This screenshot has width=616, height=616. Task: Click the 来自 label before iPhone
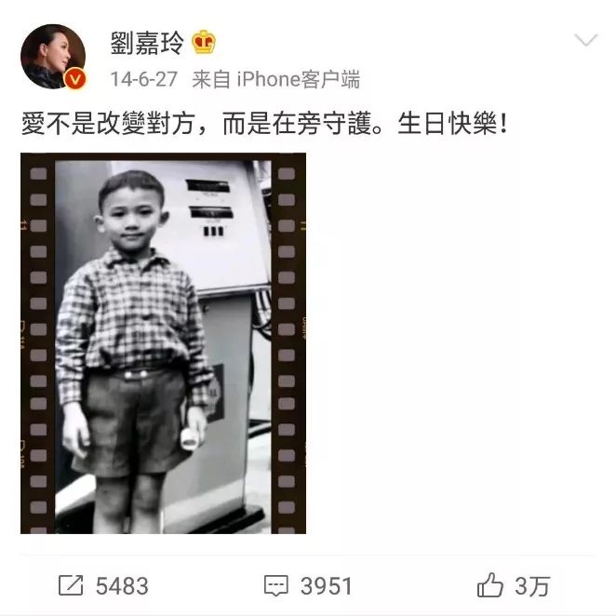(x=211, y=79)
